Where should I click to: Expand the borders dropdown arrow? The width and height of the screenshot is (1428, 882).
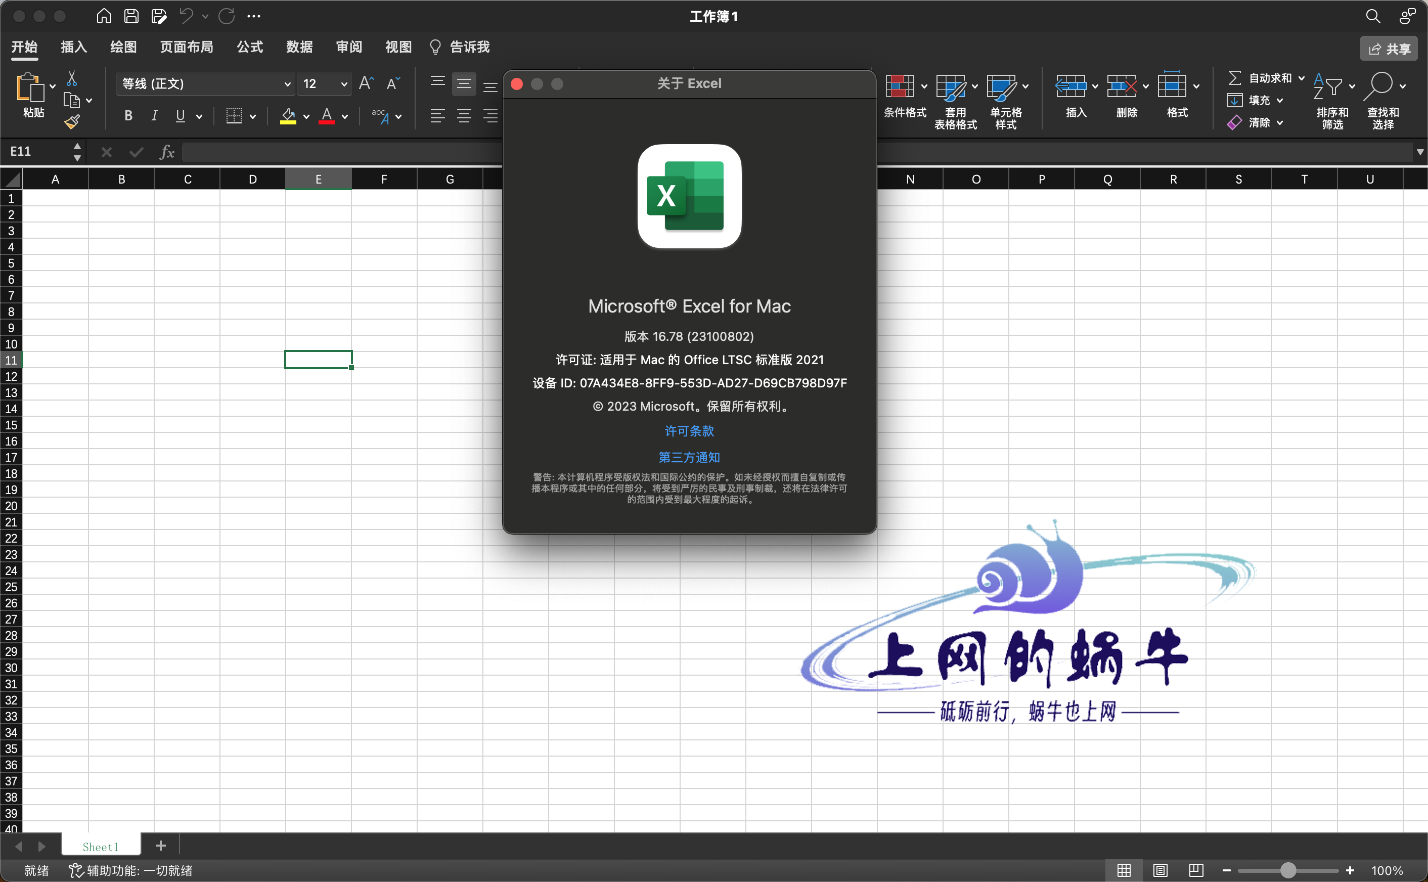coord(252,117)
